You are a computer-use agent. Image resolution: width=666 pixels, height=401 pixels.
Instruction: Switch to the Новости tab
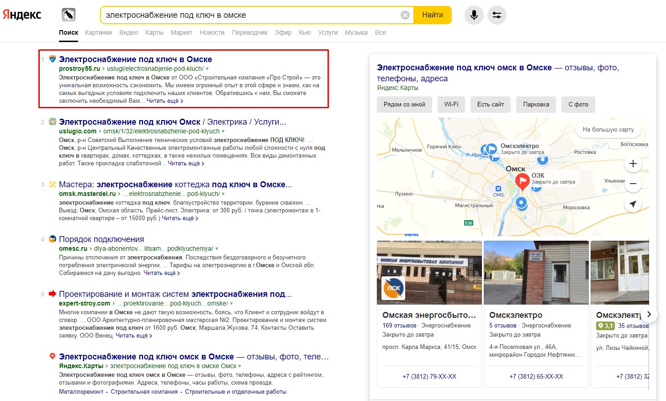[x=212, y=32]
